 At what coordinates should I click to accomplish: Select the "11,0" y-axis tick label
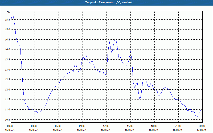tap(8, 109)
